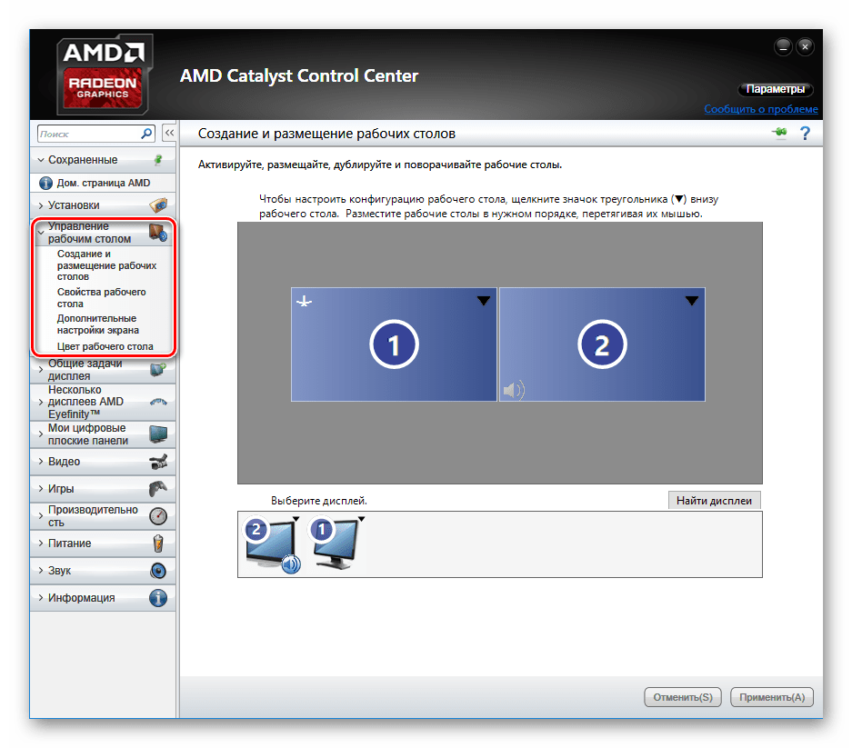852x748 pixels.
Task: Select desktop 2 tile in layout area
Action: click(602, 344)
